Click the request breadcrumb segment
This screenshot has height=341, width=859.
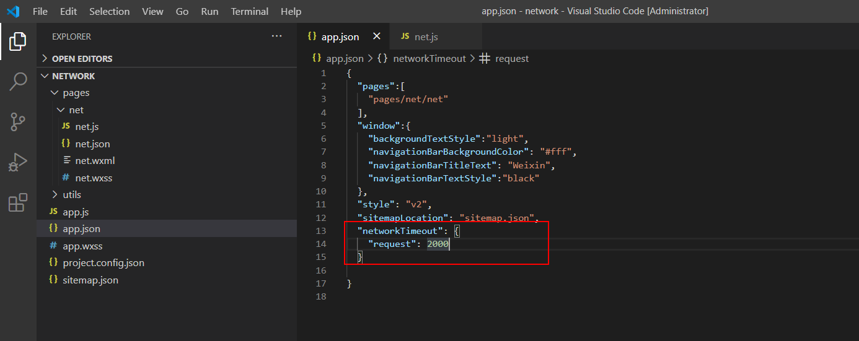[x=512, y=58]
